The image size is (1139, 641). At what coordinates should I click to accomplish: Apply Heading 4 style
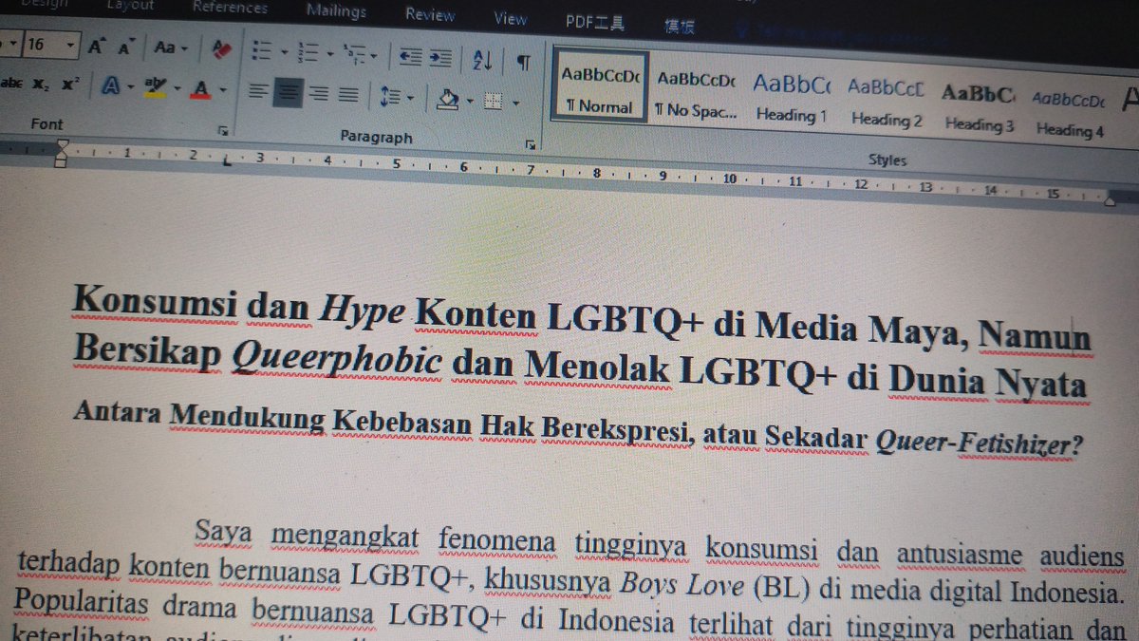(x=1070, y=113)
